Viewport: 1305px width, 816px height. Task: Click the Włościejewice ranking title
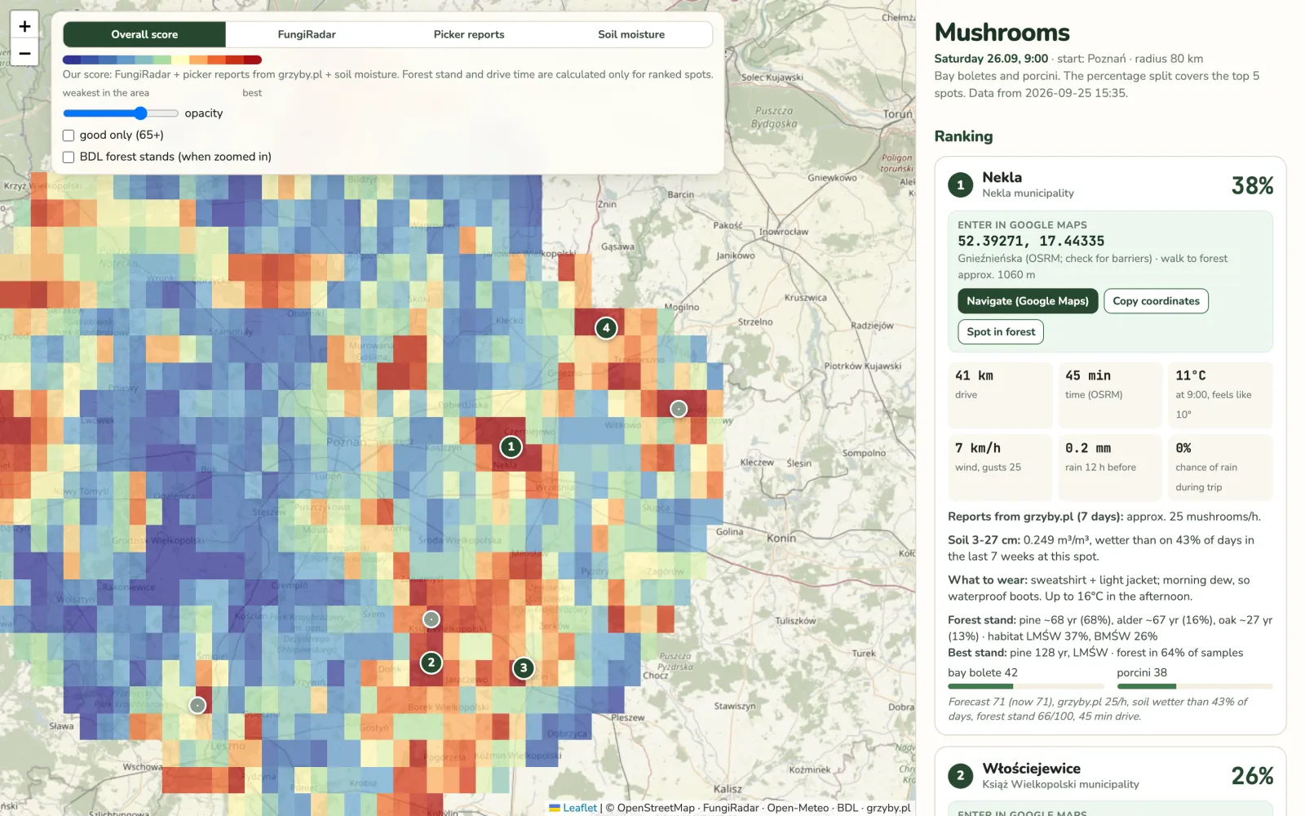point(1031,769)
